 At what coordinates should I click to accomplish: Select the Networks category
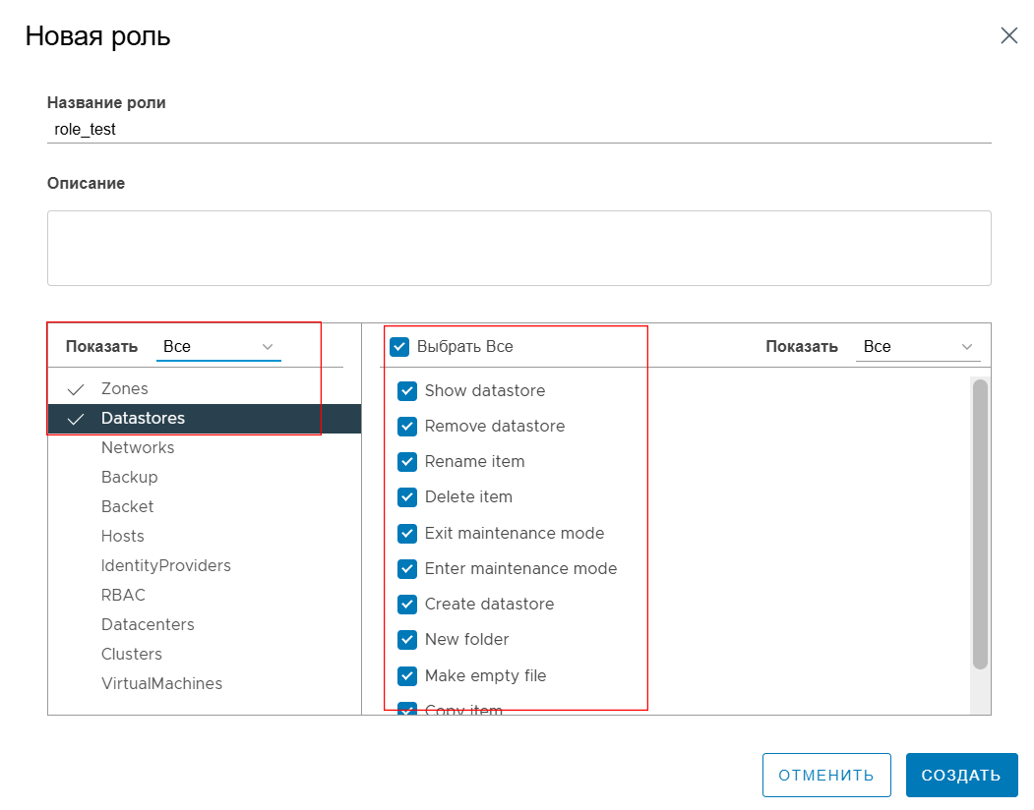point(205,448)
